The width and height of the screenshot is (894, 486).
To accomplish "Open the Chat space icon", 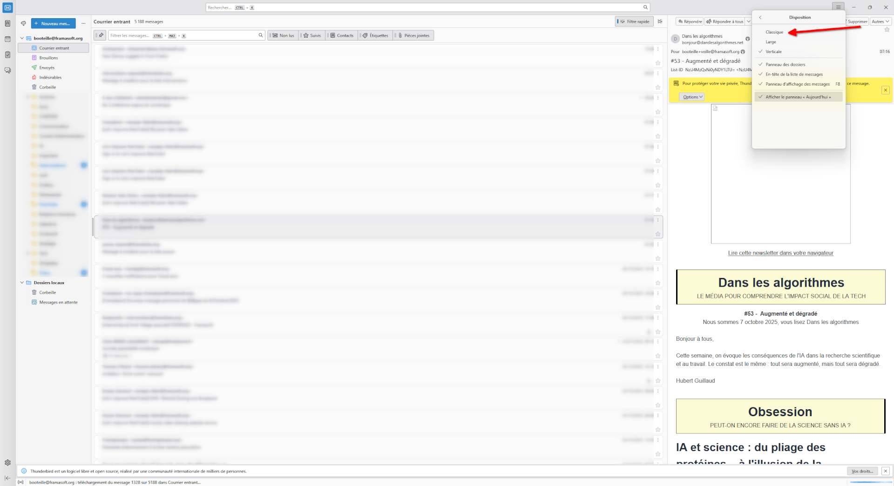I will 7,70.
